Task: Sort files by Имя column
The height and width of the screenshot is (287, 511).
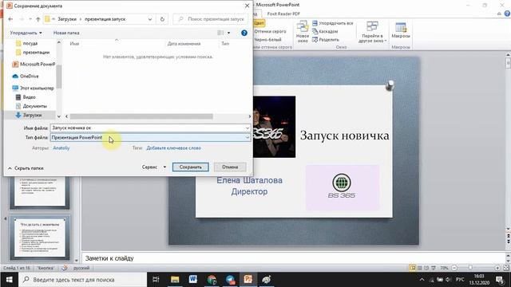Action: coord(74,44)
